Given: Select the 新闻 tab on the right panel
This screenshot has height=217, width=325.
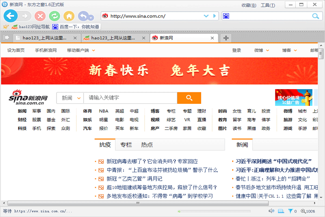Looking at the screenshot, I should pos(242,145).
